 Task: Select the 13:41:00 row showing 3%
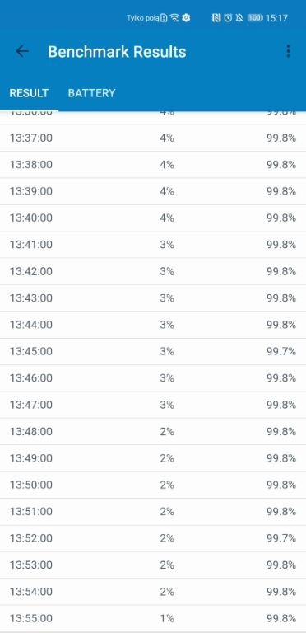(153, 245)
